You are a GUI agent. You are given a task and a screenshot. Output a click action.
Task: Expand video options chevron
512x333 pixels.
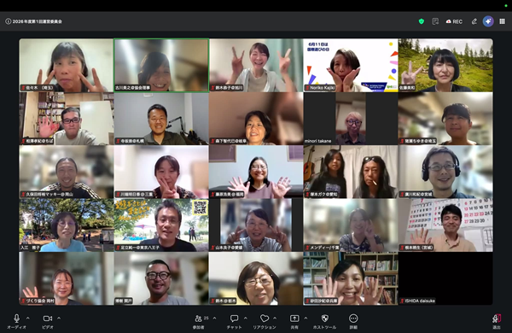[x=59, y=318]
